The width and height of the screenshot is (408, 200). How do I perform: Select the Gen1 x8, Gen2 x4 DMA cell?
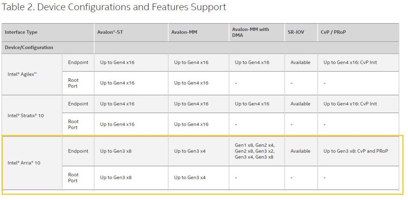click(254, 151)
